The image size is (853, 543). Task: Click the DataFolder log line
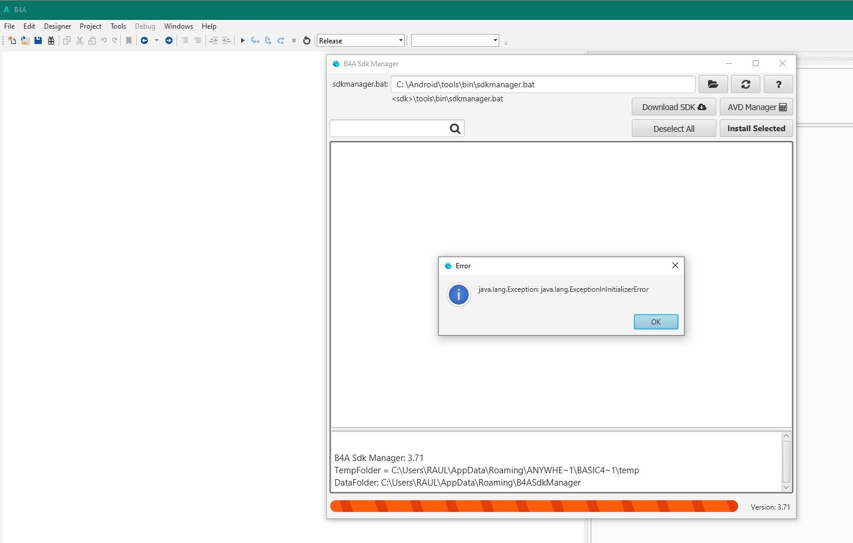coord(458,483)
